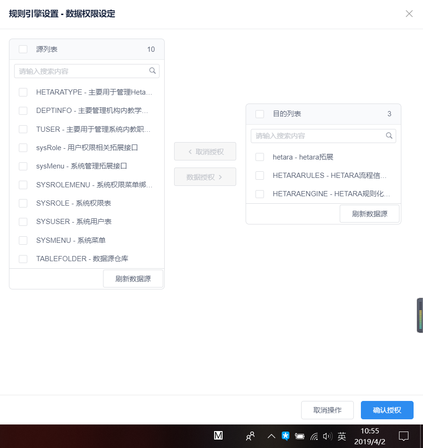Image resolution: width=423 pixels, height=448 pixels.
Task: Click the search icon in the destination list
Action: click(389, 136)
